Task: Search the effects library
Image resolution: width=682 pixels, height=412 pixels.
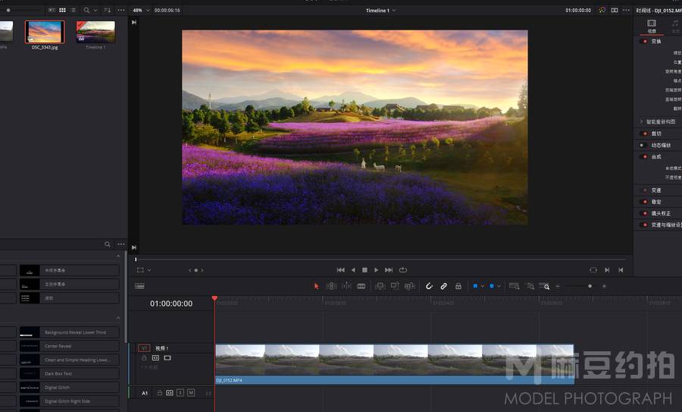Action: click(108, 244)
